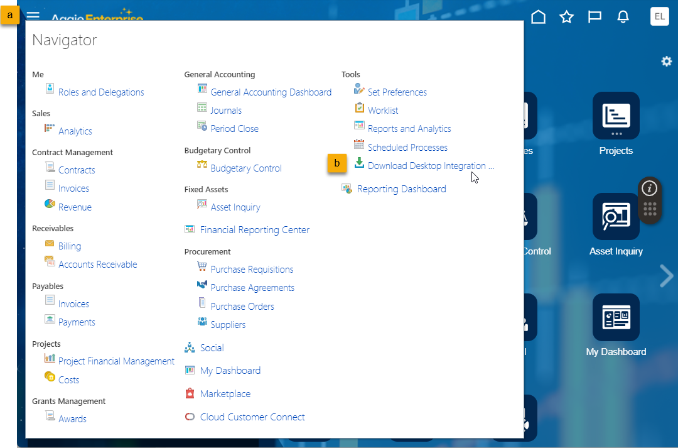This screenshot has height=448, width=678.
Task: Click the hamburger Navigator menu icon
Action: point(33,16)
